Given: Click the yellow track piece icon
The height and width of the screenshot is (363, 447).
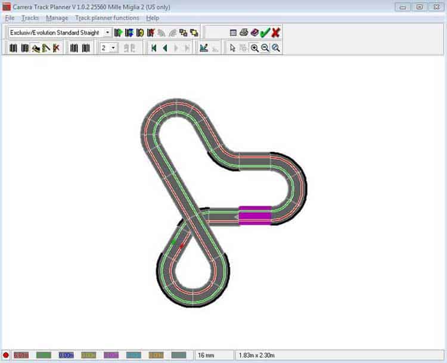Looking at the screenshot, I should 140,33.
